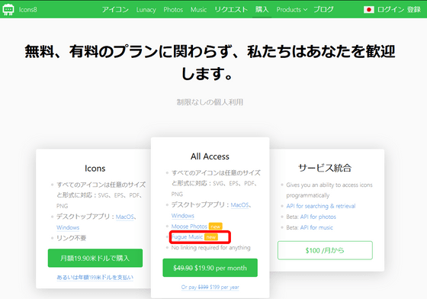Open the Lunacy nav item

click(x=146, y=10)
